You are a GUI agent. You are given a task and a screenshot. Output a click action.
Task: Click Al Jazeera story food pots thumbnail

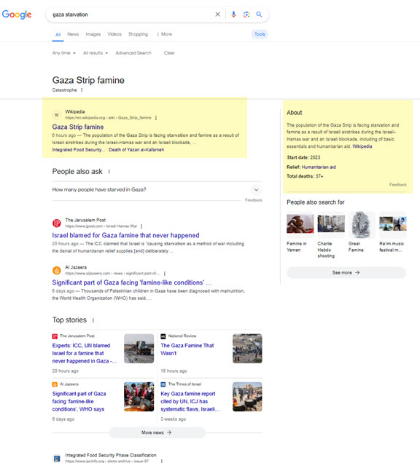click(139, 397)
